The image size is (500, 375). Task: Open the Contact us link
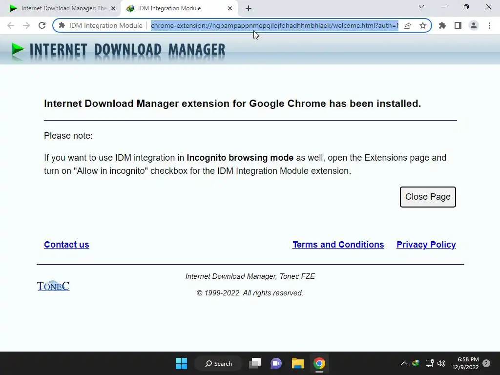(x=66, y=245)
